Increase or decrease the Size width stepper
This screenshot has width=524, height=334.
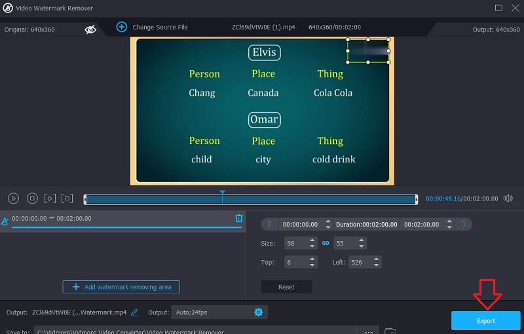click(x=312, y=243)
